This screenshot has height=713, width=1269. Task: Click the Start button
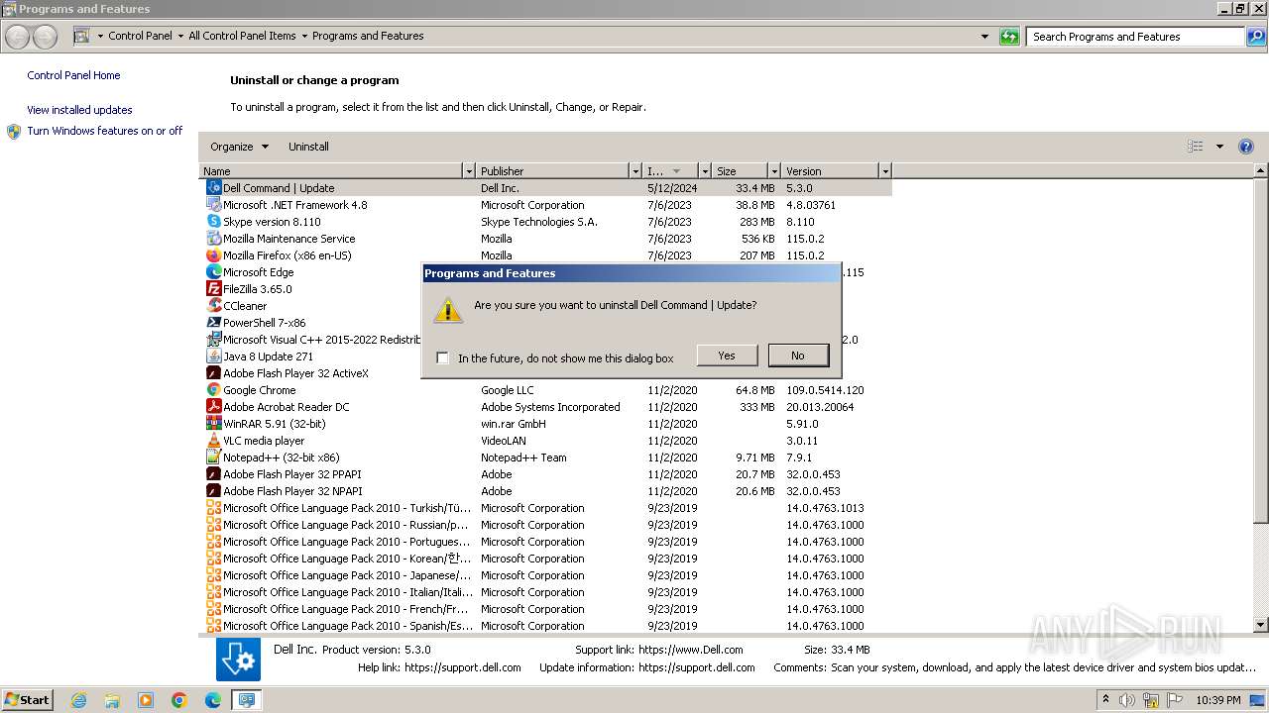click(28, 699)
